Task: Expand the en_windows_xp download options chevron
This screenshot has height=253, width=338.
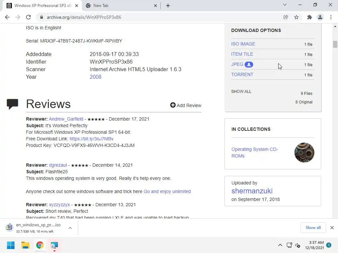Action: click(x=70, y=228)
